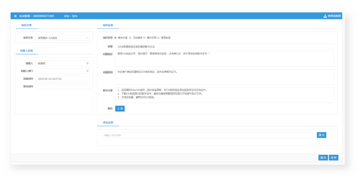Image resolution: width=360 pixels, height=176 pixels.
Task: Expand the 知识分类 dropdown arrow
Action: [x=87, y=38]
